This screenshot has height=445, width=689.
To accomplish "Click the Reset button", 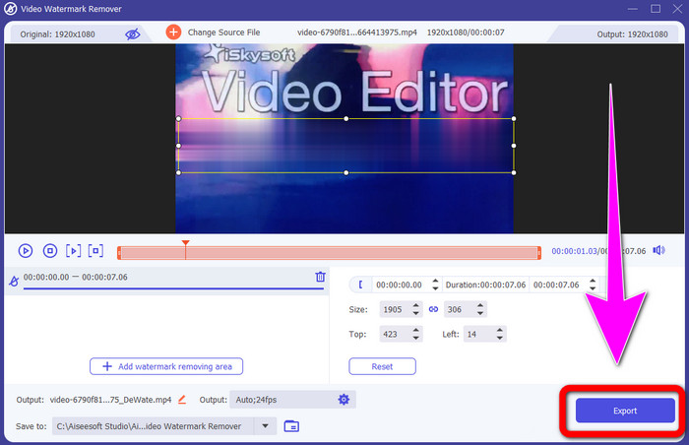I will tap(382, 366).
